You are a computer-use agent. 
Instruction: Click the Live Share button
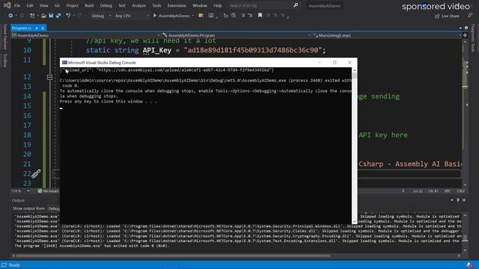(x=447, y=16)
